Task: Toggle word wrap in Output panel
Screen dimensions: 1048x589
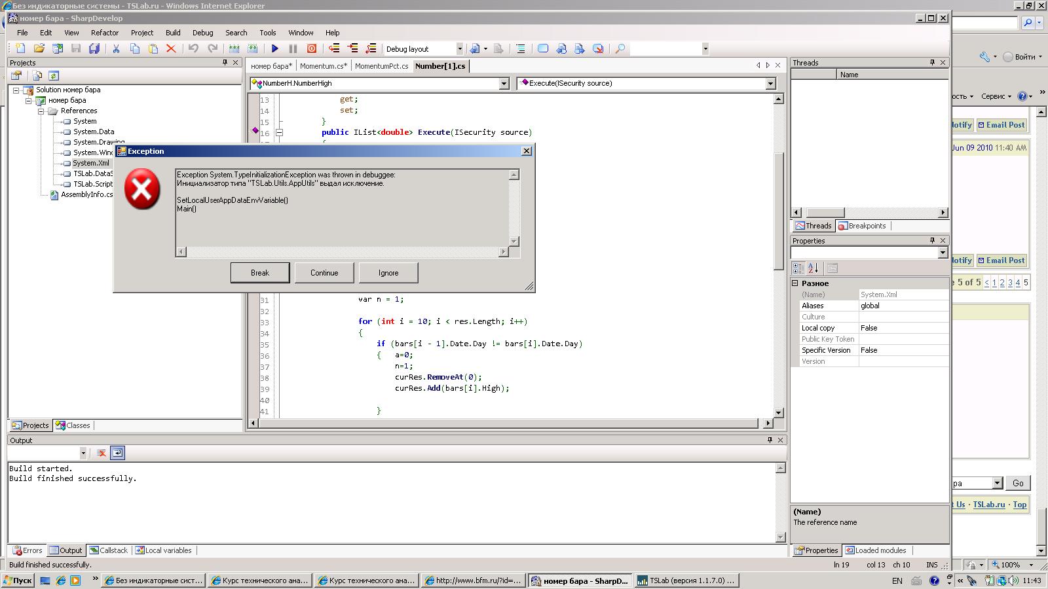Action: point(117,453)
